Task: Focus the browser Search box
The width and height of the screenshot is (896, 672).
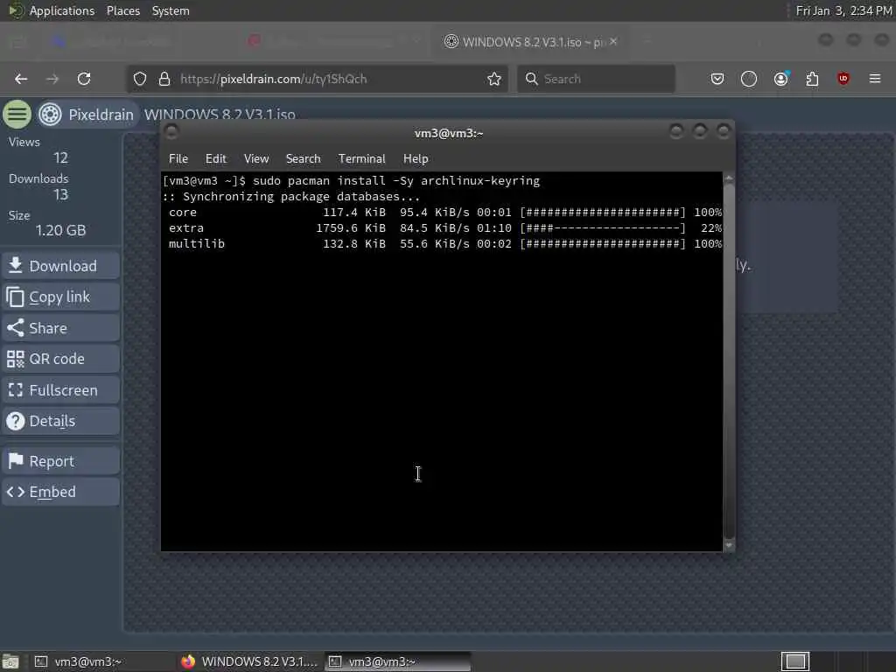Action: 596,79
